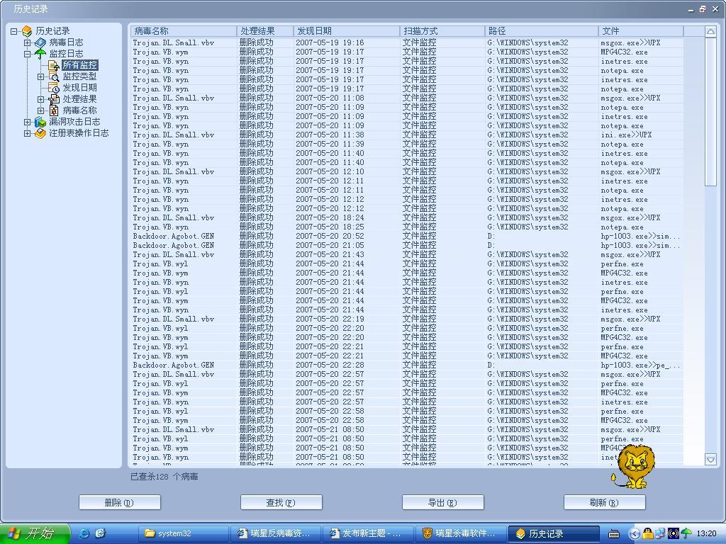Click the lion mascot icon
Viewport: 726px width, 544px height.
pos(633,467)
